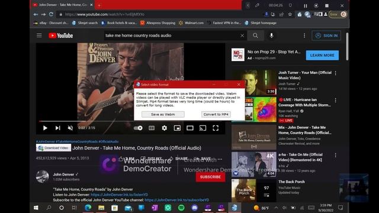Unmute the video player volume

click(70, 128)
